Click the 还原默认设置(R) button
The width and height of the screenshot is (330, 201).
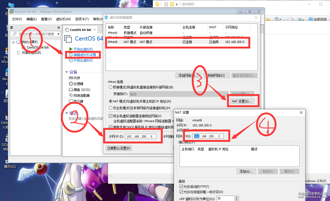click(x=119, y=148)
